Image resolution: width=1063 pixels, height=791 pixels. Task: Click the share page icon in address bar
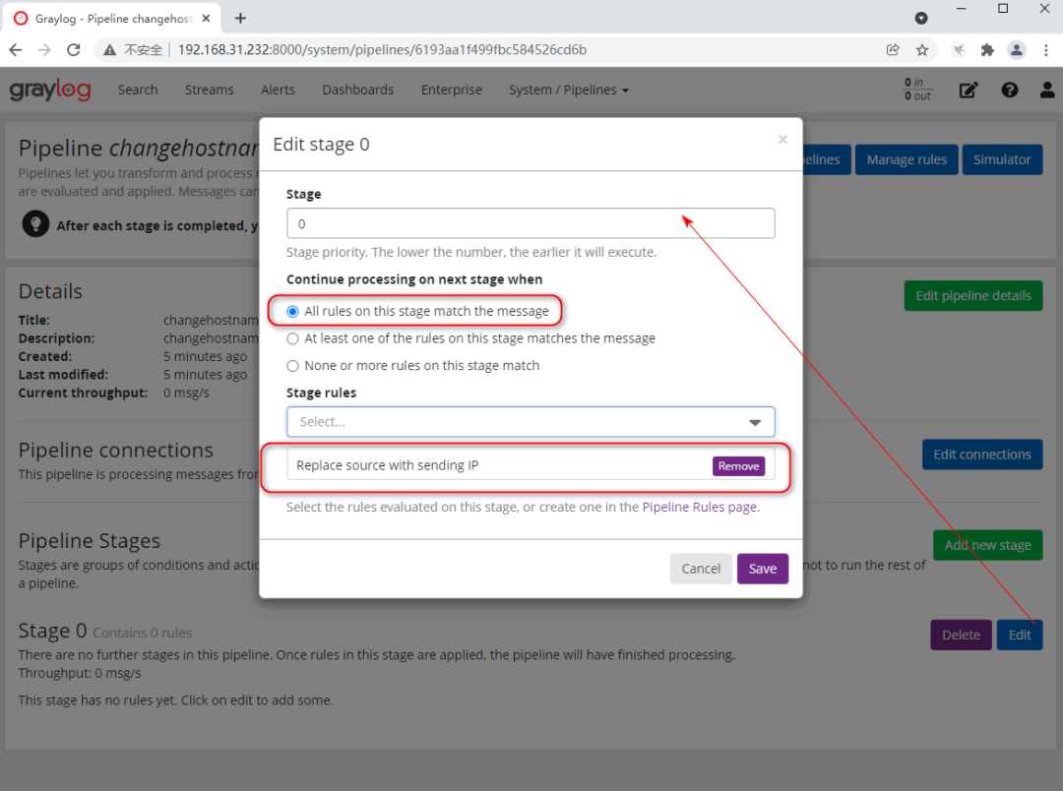(893, 49)
